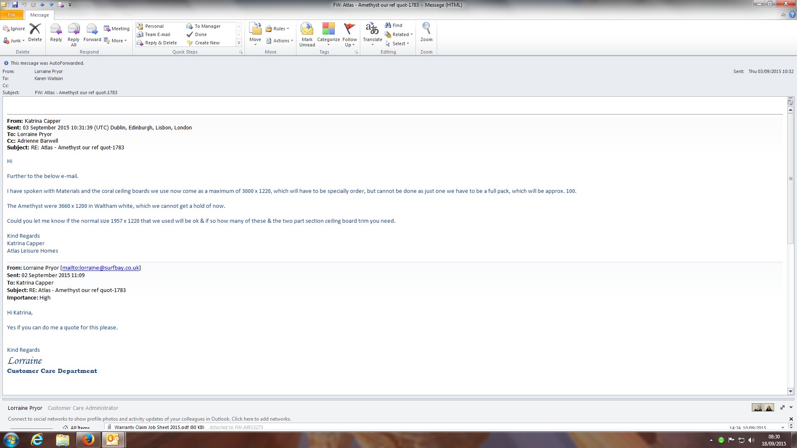Open Firefox from the taskbar
Viewport: 797px width, 448px height.
(88, 440)
